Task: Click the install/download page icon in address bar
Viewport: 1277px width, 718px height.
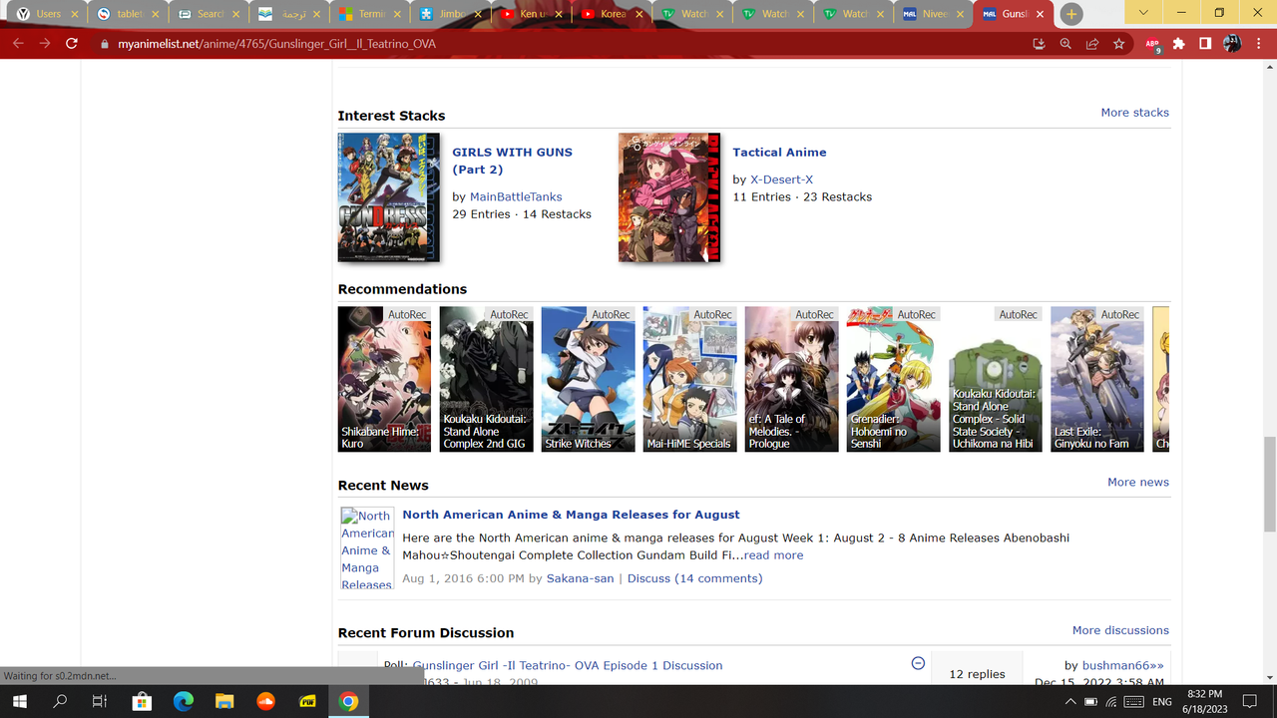Action: pyautogui.click(x=1039, y=44)
